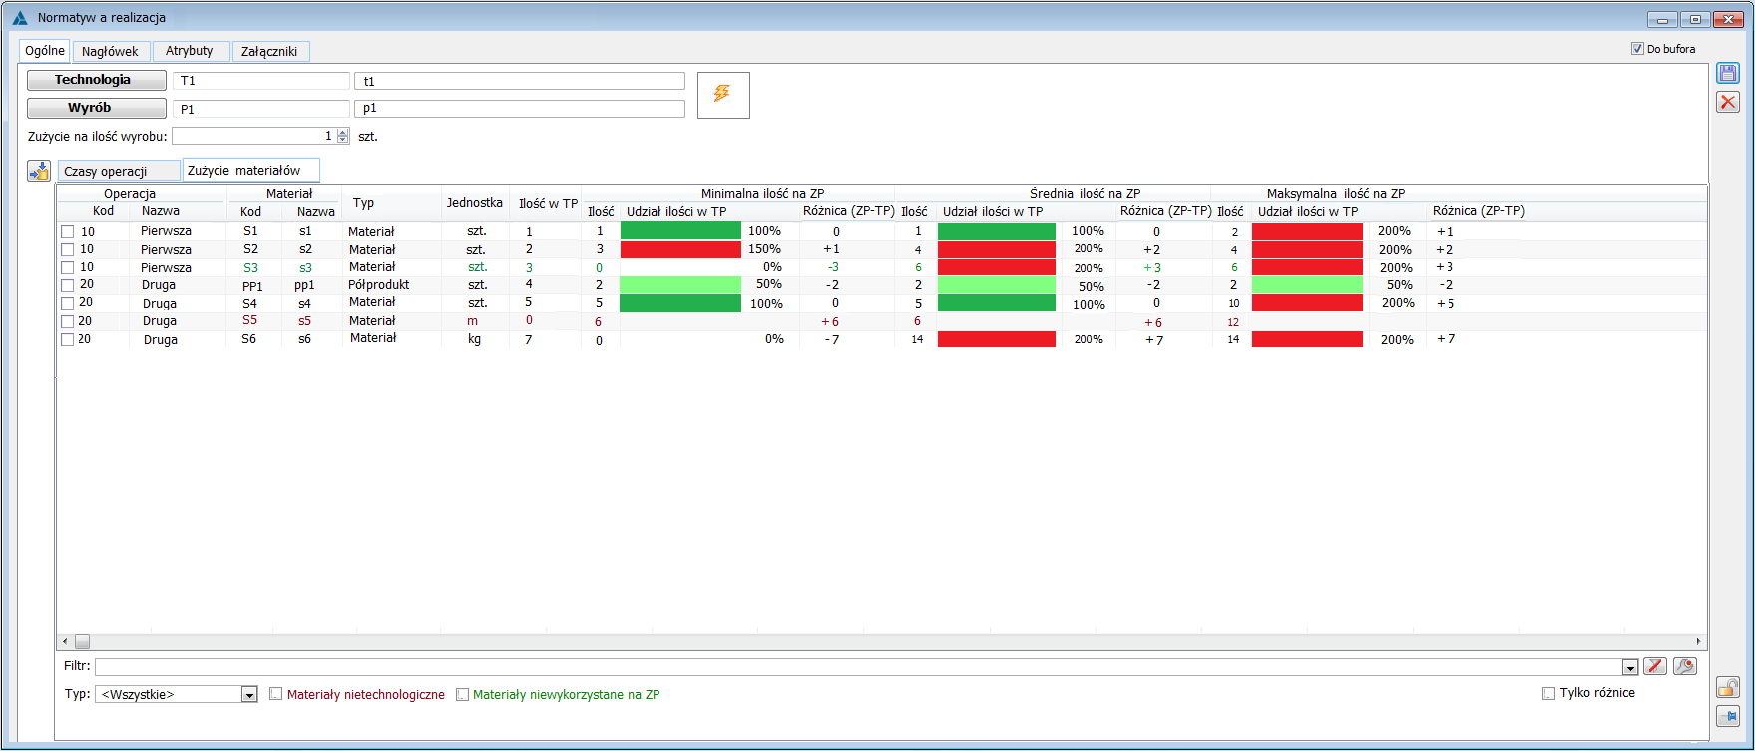Click the horizontal scrollbar left arrow

[x=65, y=641]
